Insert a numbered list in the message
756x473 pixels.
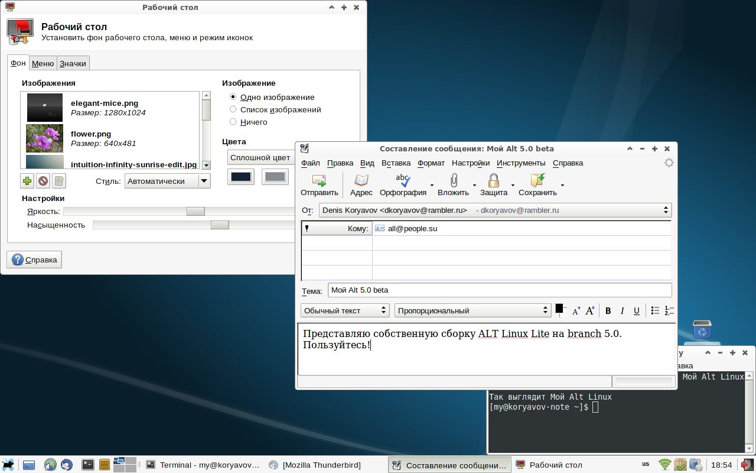tap(669, 310)
